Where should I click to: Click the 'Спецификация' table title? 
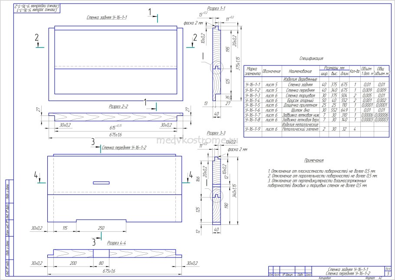tap(311, 58)
